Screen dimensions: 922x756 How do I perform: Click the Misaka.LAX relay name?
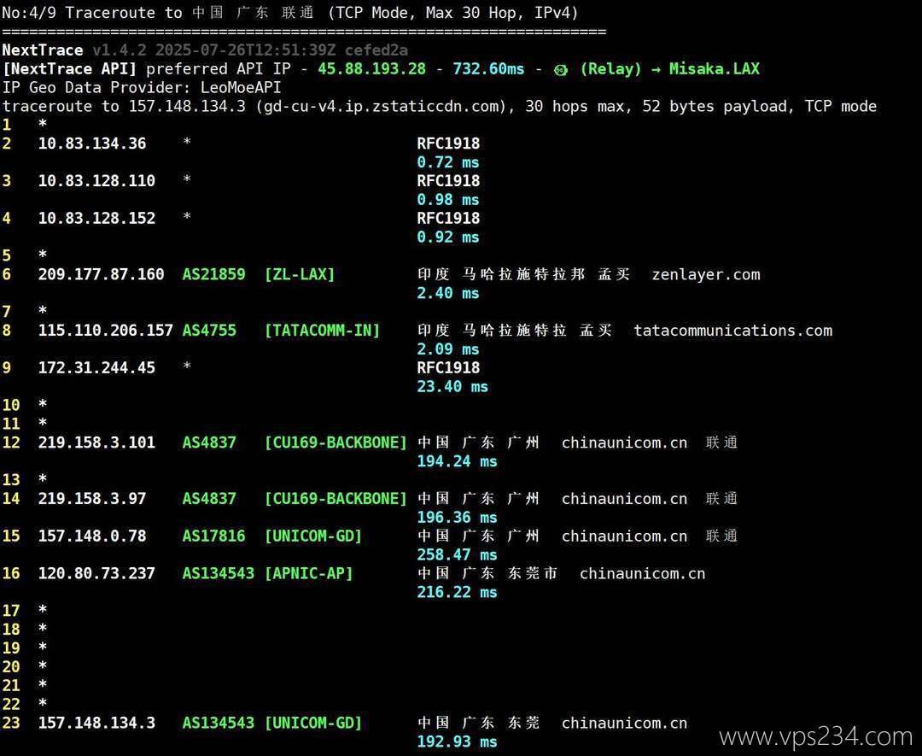pos(715,69)
